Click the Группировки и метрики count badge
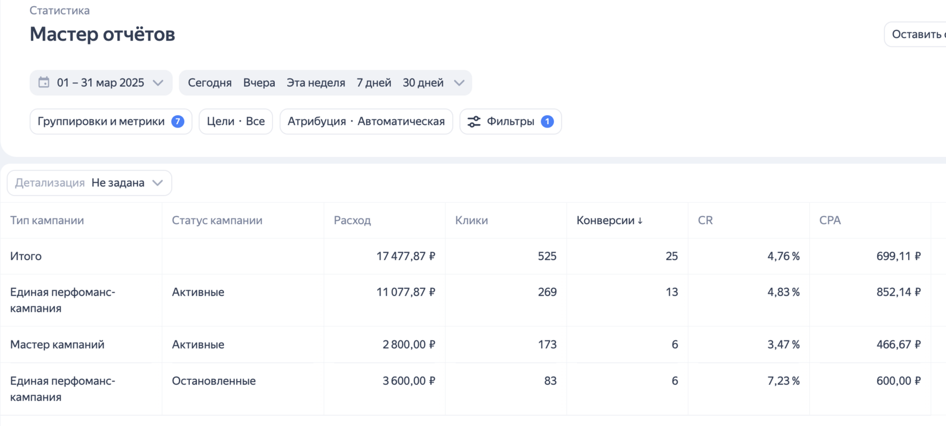Image resolution: width=946 pixels, height=426 pixels. coord(178,121)
